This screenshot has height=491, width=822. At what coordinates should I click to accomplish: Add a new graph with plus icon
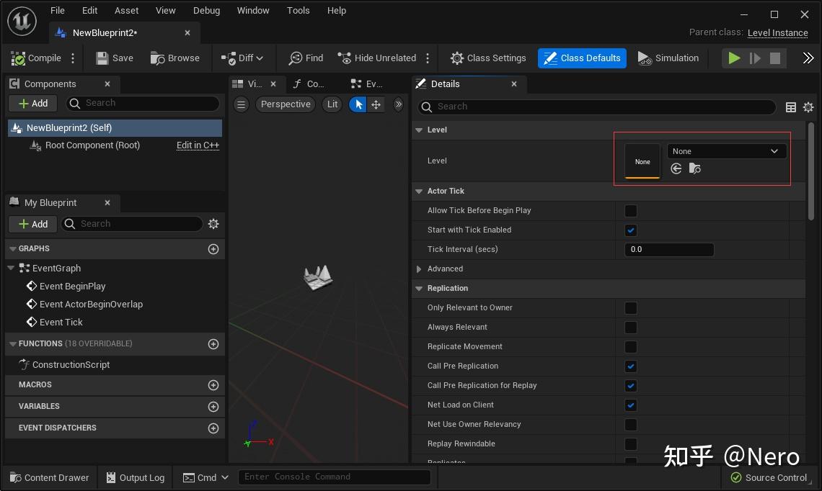point(213,249)
